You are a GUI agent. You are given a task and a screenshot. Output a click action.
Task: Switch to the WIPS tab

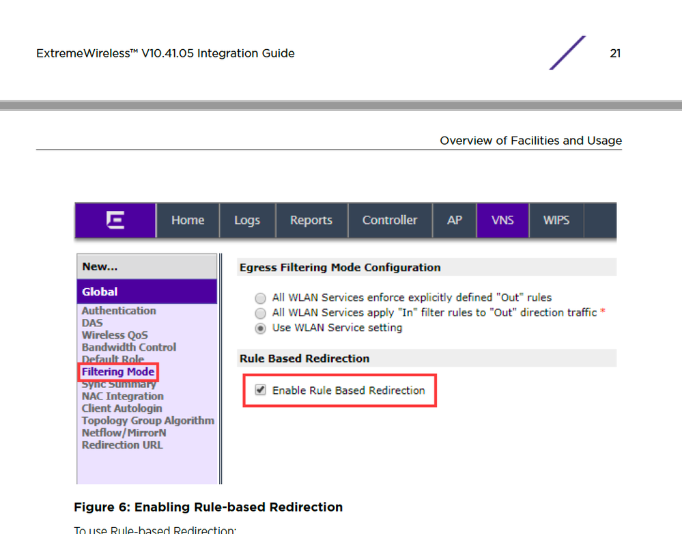point(556,220)
